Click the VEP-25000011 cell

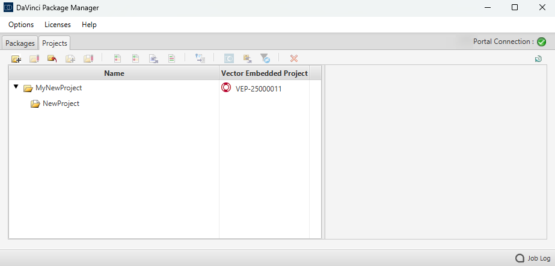[259, 89]
